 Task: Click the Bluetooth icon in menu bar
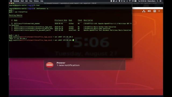[127, 1]
